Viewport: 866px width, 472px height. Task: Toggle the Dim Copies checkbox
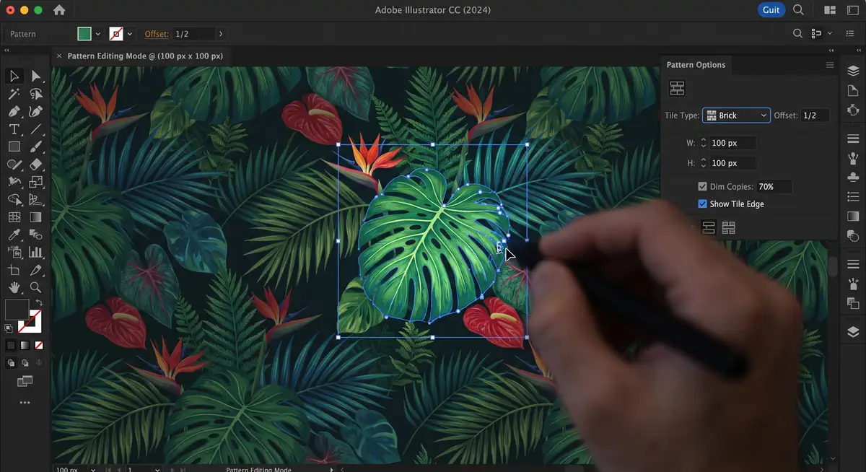[702, 186]
